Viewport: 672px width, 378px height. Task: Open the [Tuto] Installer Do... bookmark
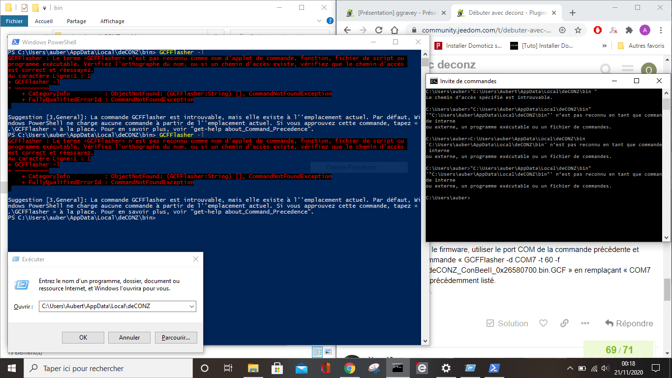tap(542, 46)
